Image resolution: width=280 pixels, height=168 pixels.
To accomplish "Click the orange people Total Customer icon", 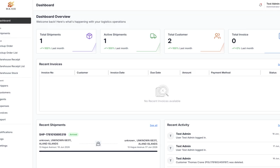I will point(217,36).
